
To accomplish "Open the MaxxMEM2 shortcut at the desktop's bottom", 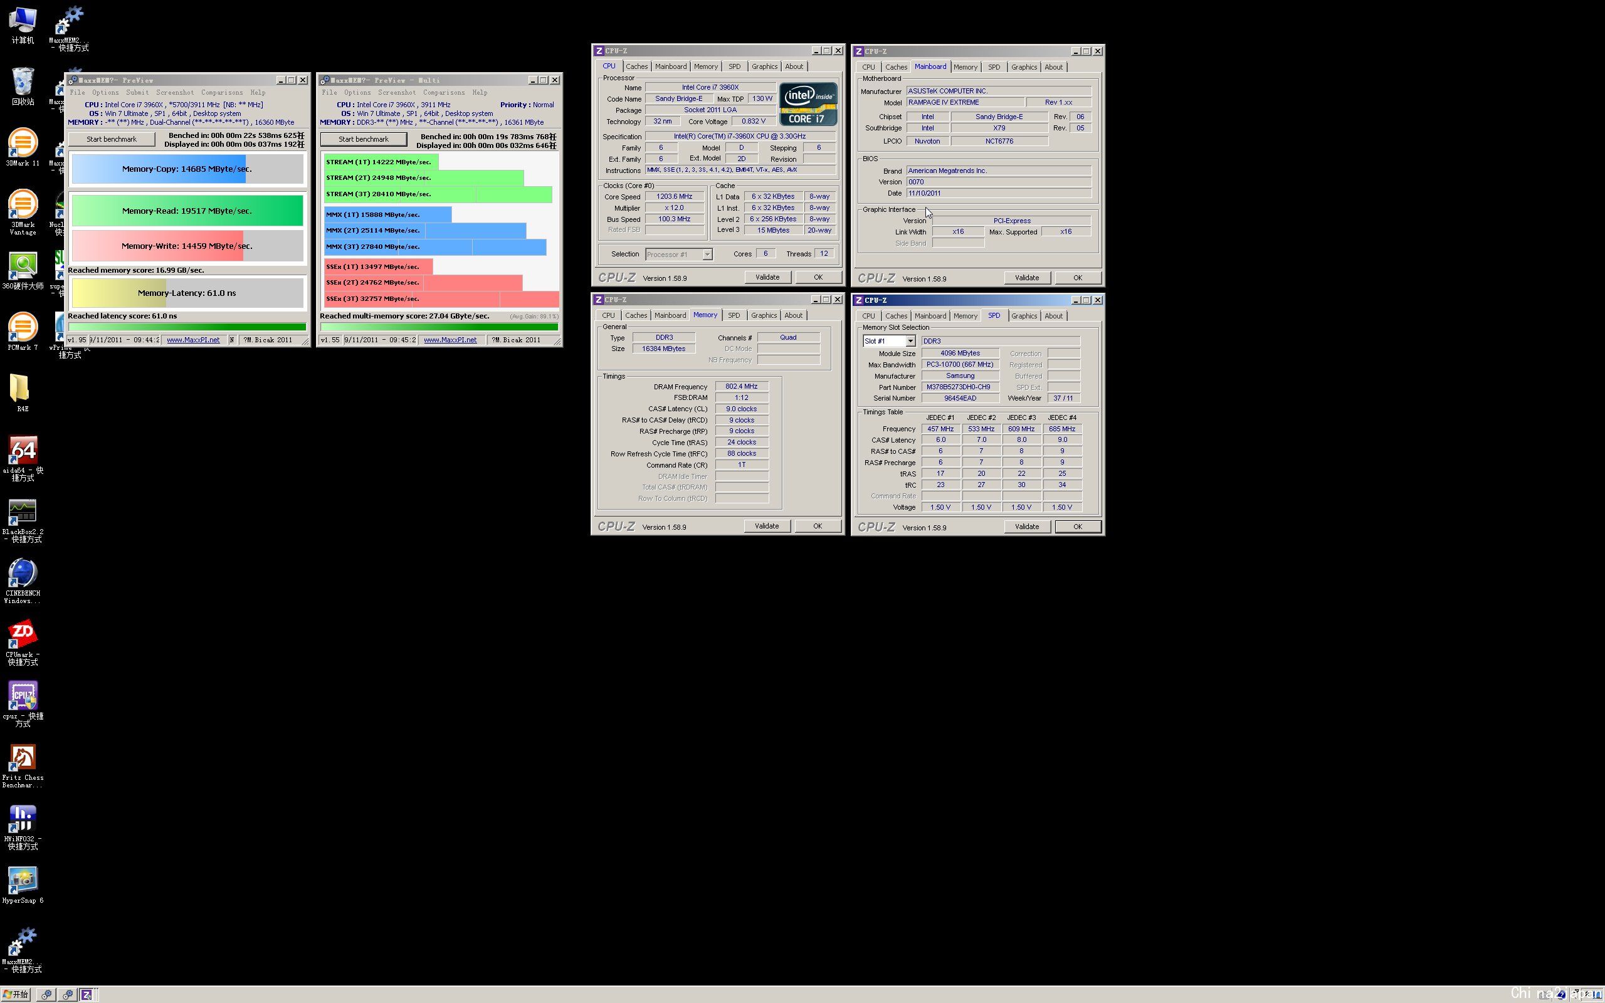I will 23,950.
